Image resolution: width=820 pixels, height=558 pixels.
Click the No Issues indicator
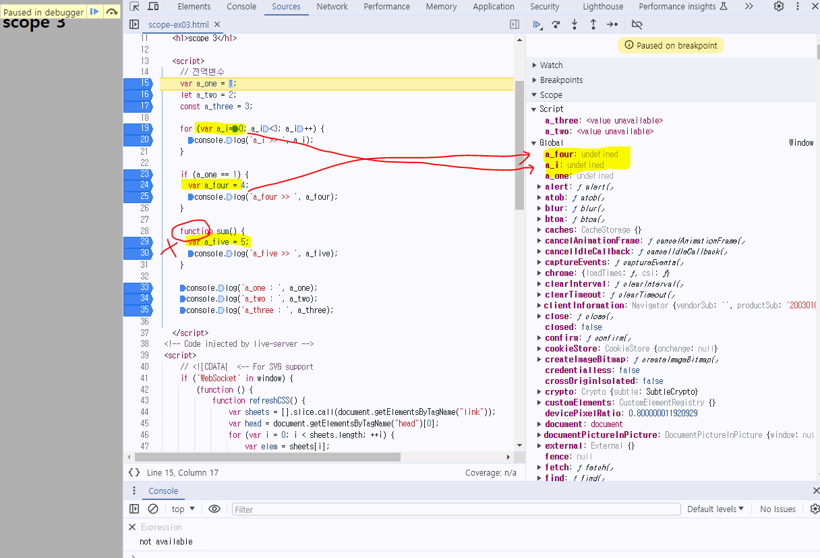[x=778, y=509]
